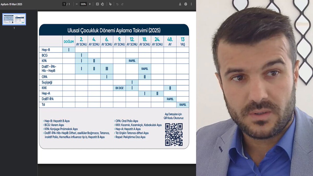Open page 1 thumbnail in sidebar
This screenshot has height=176, width=313.
click(14, 19)
